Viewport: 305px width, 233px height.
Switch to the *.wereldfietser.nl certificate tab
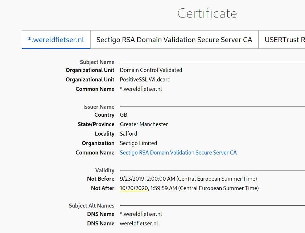[56, 40]
